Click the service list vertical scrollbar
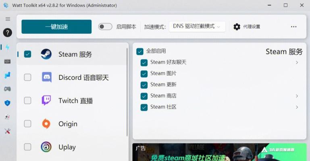 (x=127, y=92)
